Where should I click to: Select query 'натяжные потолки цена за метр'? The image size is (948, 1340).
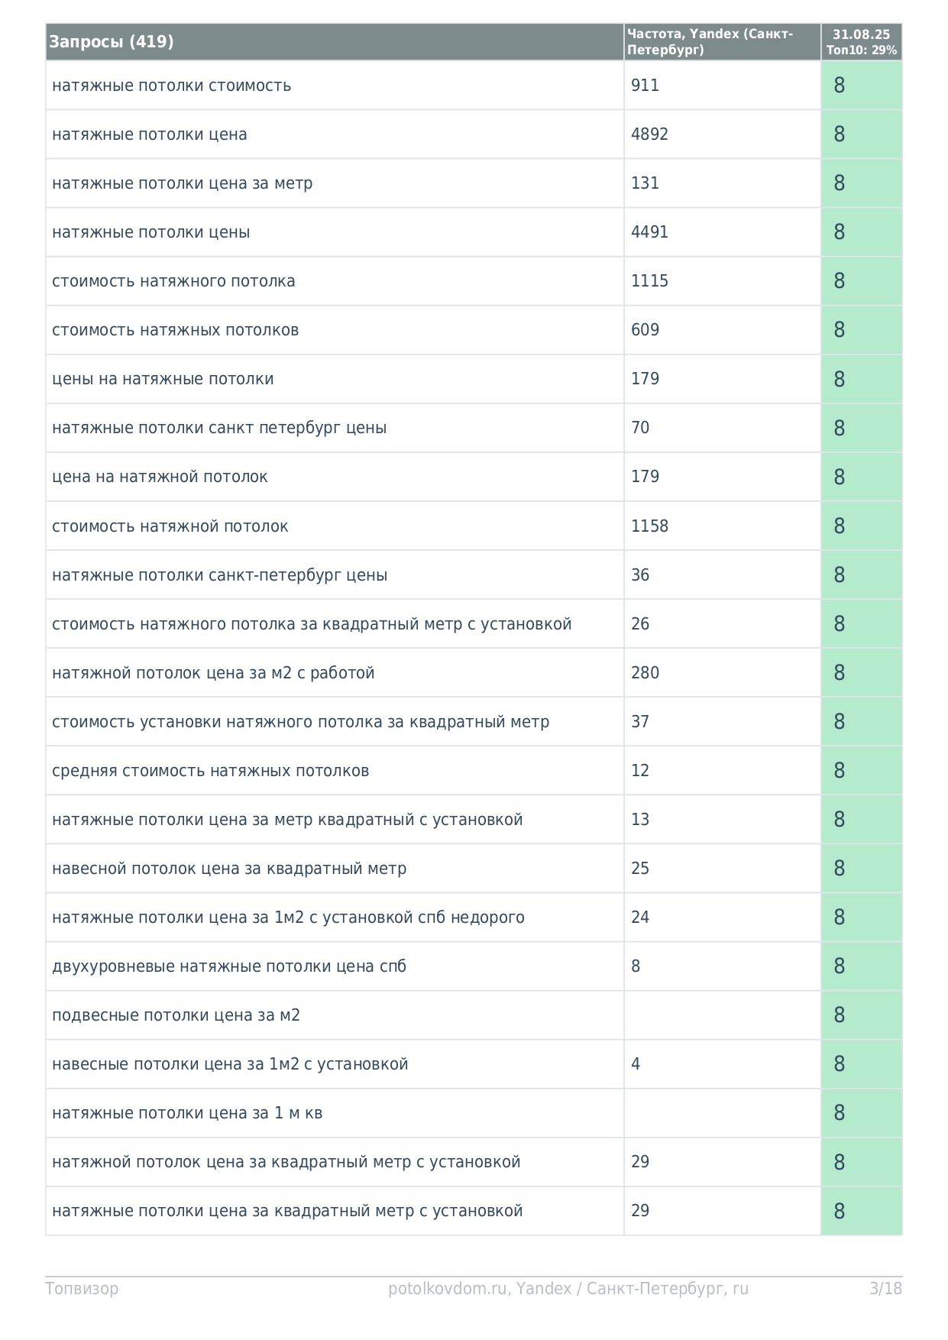[183, 183]
